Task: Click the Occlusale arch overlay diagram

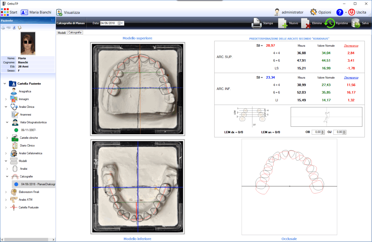Action: click(289, 187)
